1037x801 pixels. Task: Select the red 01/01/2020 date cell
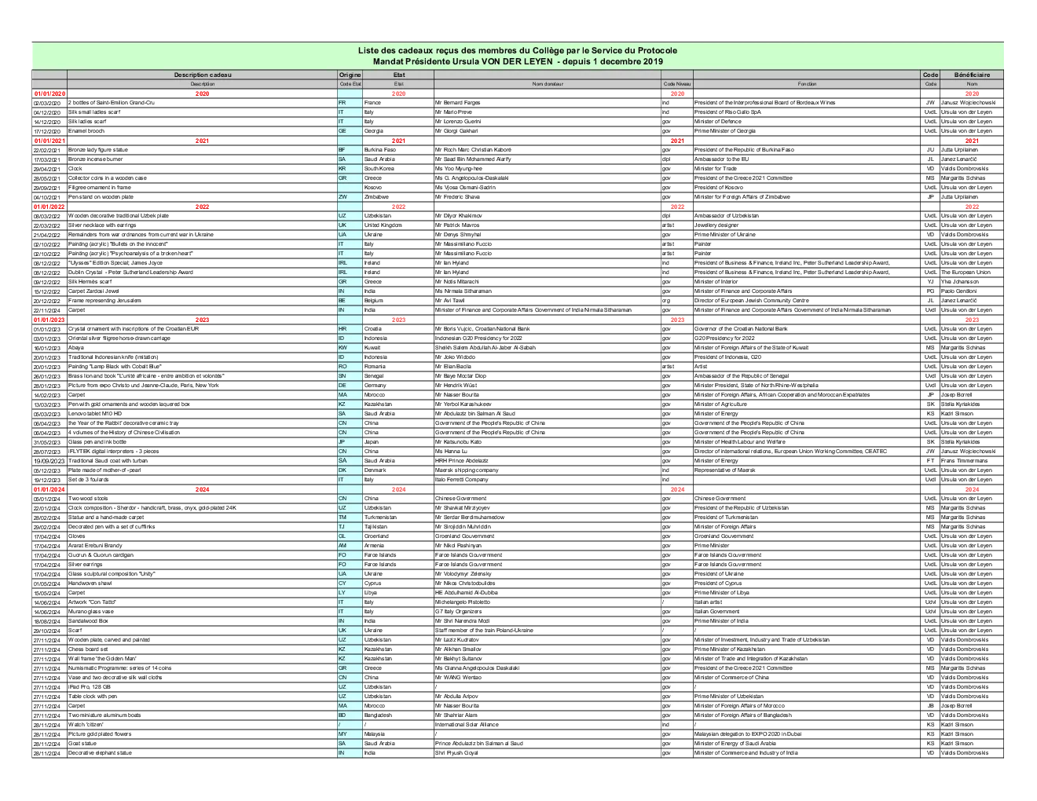[49, 93]
